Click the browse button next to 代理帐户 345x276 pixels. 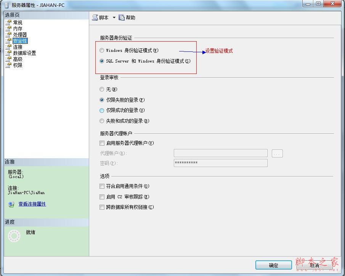point(277,153)
